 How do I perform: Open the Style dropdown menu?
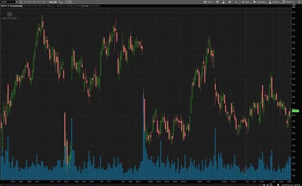point(246,2)
